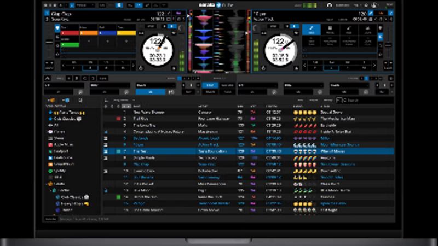Trigger the yellow cue point pad on the left deck

[x=126, y=33]
